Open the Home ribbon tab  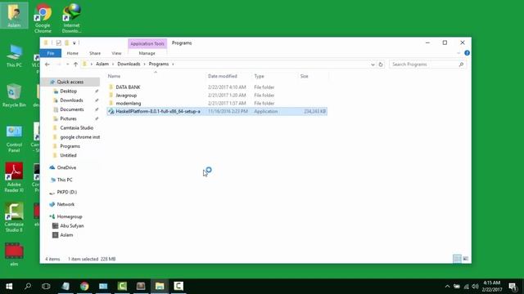pos(73,53)
